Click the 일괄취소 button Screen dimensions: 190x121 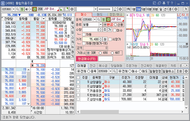coord(168,71)
